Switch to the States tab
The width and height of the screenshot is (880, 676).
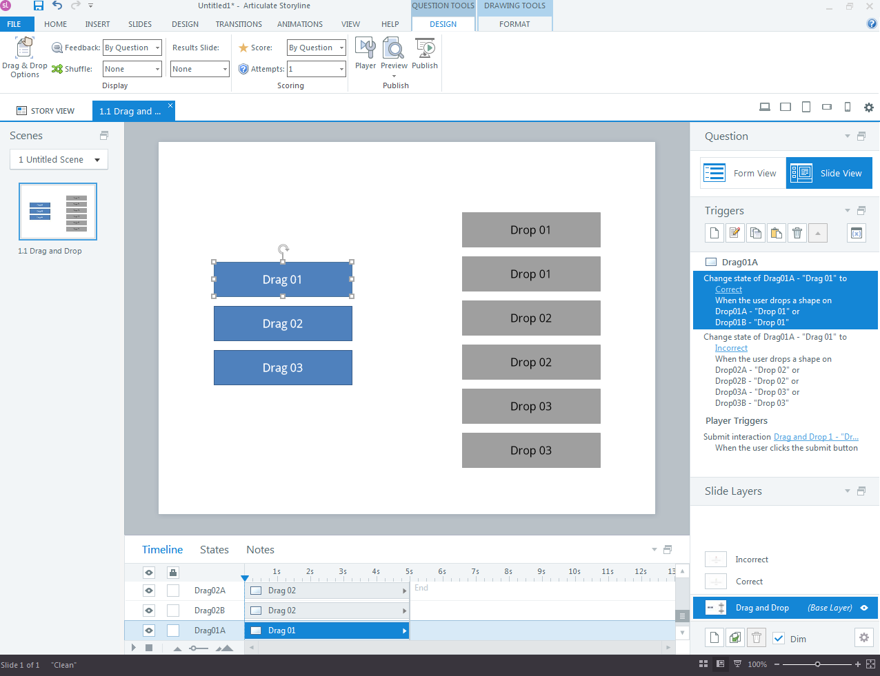[x=214, y=550]
